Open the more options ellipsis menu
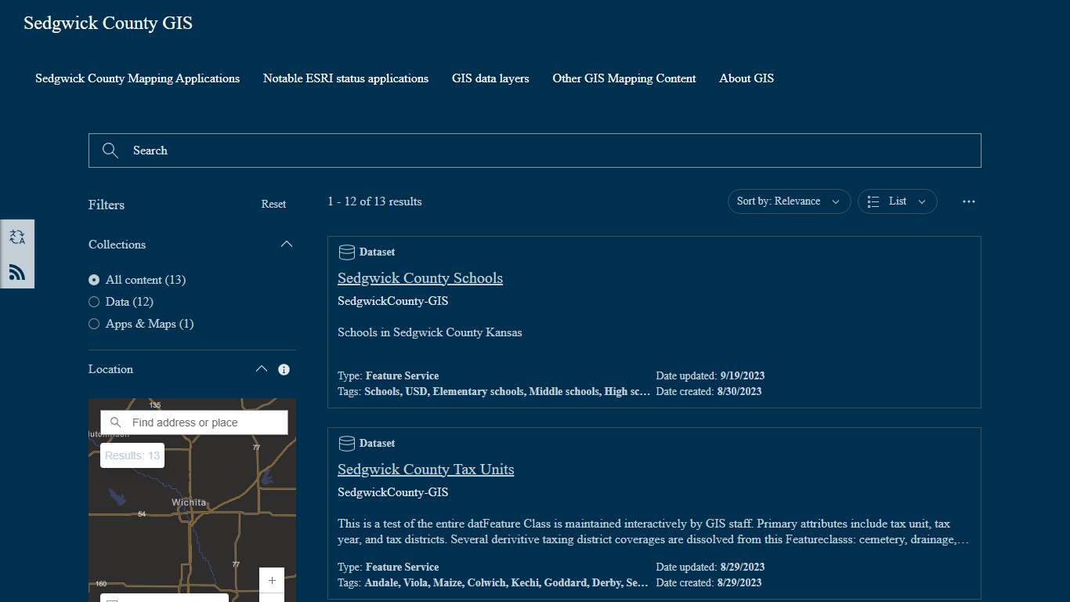 [x=968, y=201]
